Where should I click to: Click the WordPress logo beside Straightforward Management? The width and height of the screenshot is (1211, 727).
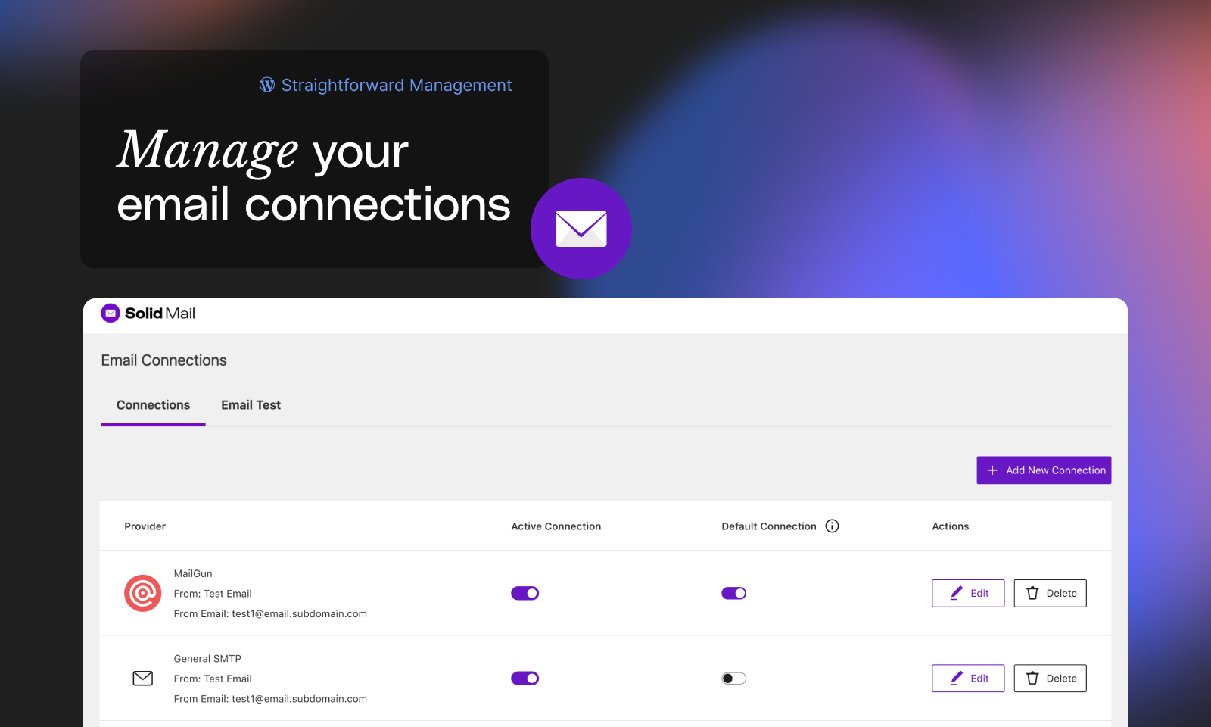tap(267, 85)
